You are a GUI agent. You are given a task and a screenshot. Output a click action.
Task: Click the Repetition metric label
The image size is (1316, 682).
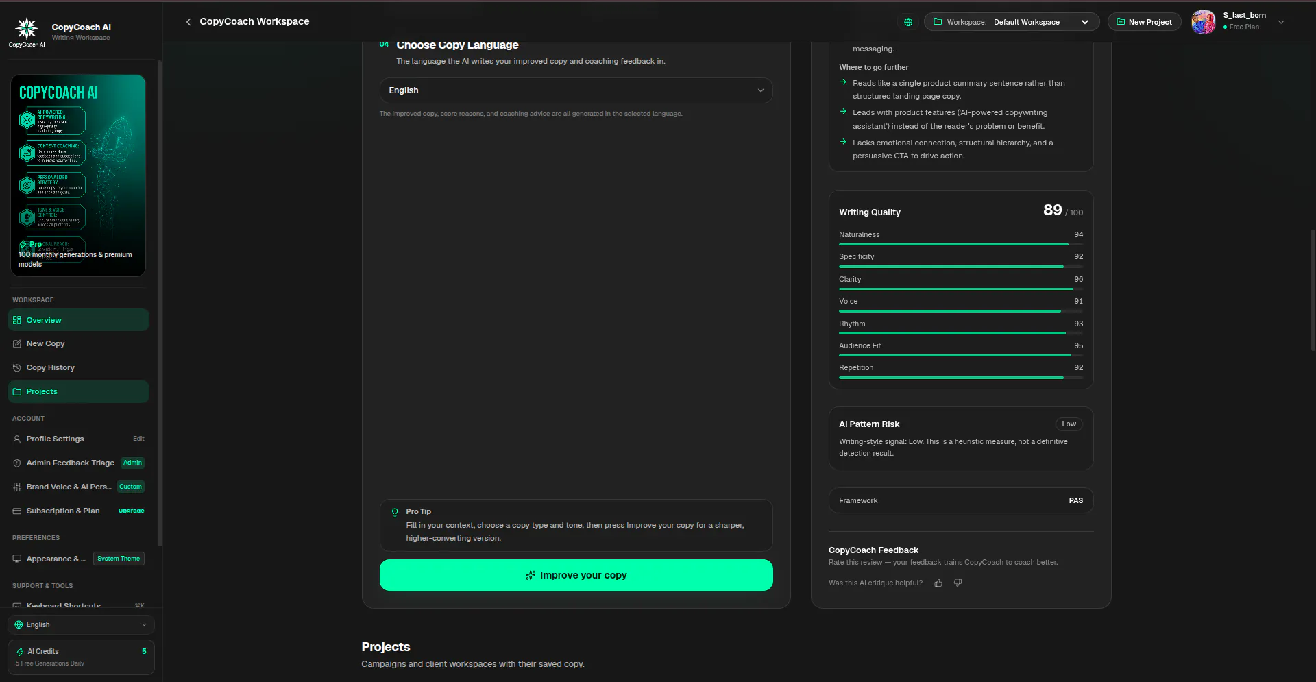(856, 368)
